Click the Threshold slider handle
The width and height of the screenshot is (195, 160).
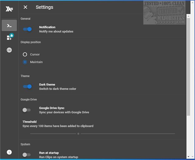point(78,134)
